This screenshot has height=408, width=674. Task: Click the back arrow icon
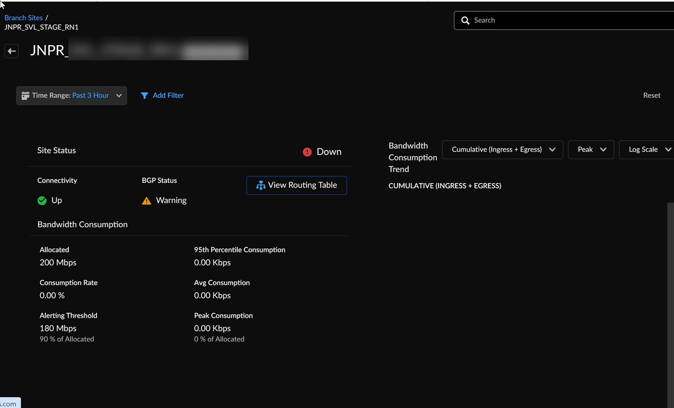point(12,51)
